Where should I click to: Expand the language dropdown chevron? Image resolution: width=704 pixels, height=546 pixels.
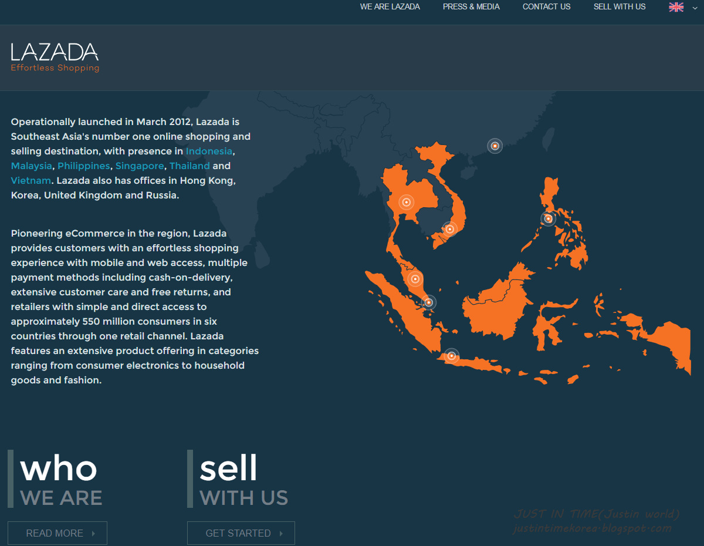[695, 8]
